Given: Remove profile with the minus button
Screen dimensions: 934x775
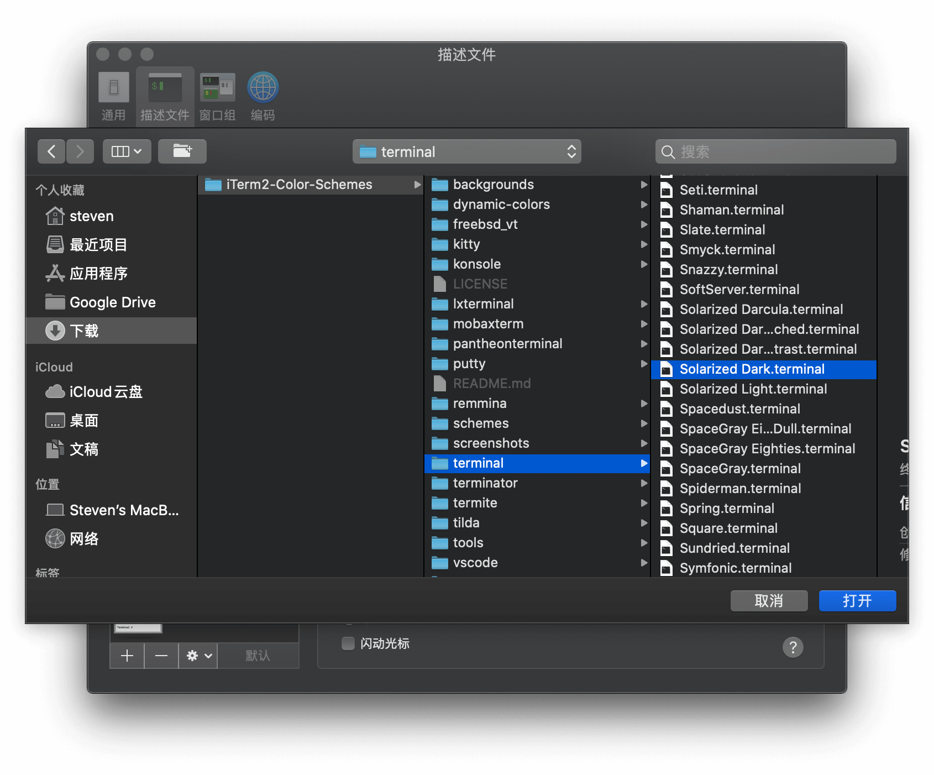Looking at the screenshot, I should [x=161, y=656].
